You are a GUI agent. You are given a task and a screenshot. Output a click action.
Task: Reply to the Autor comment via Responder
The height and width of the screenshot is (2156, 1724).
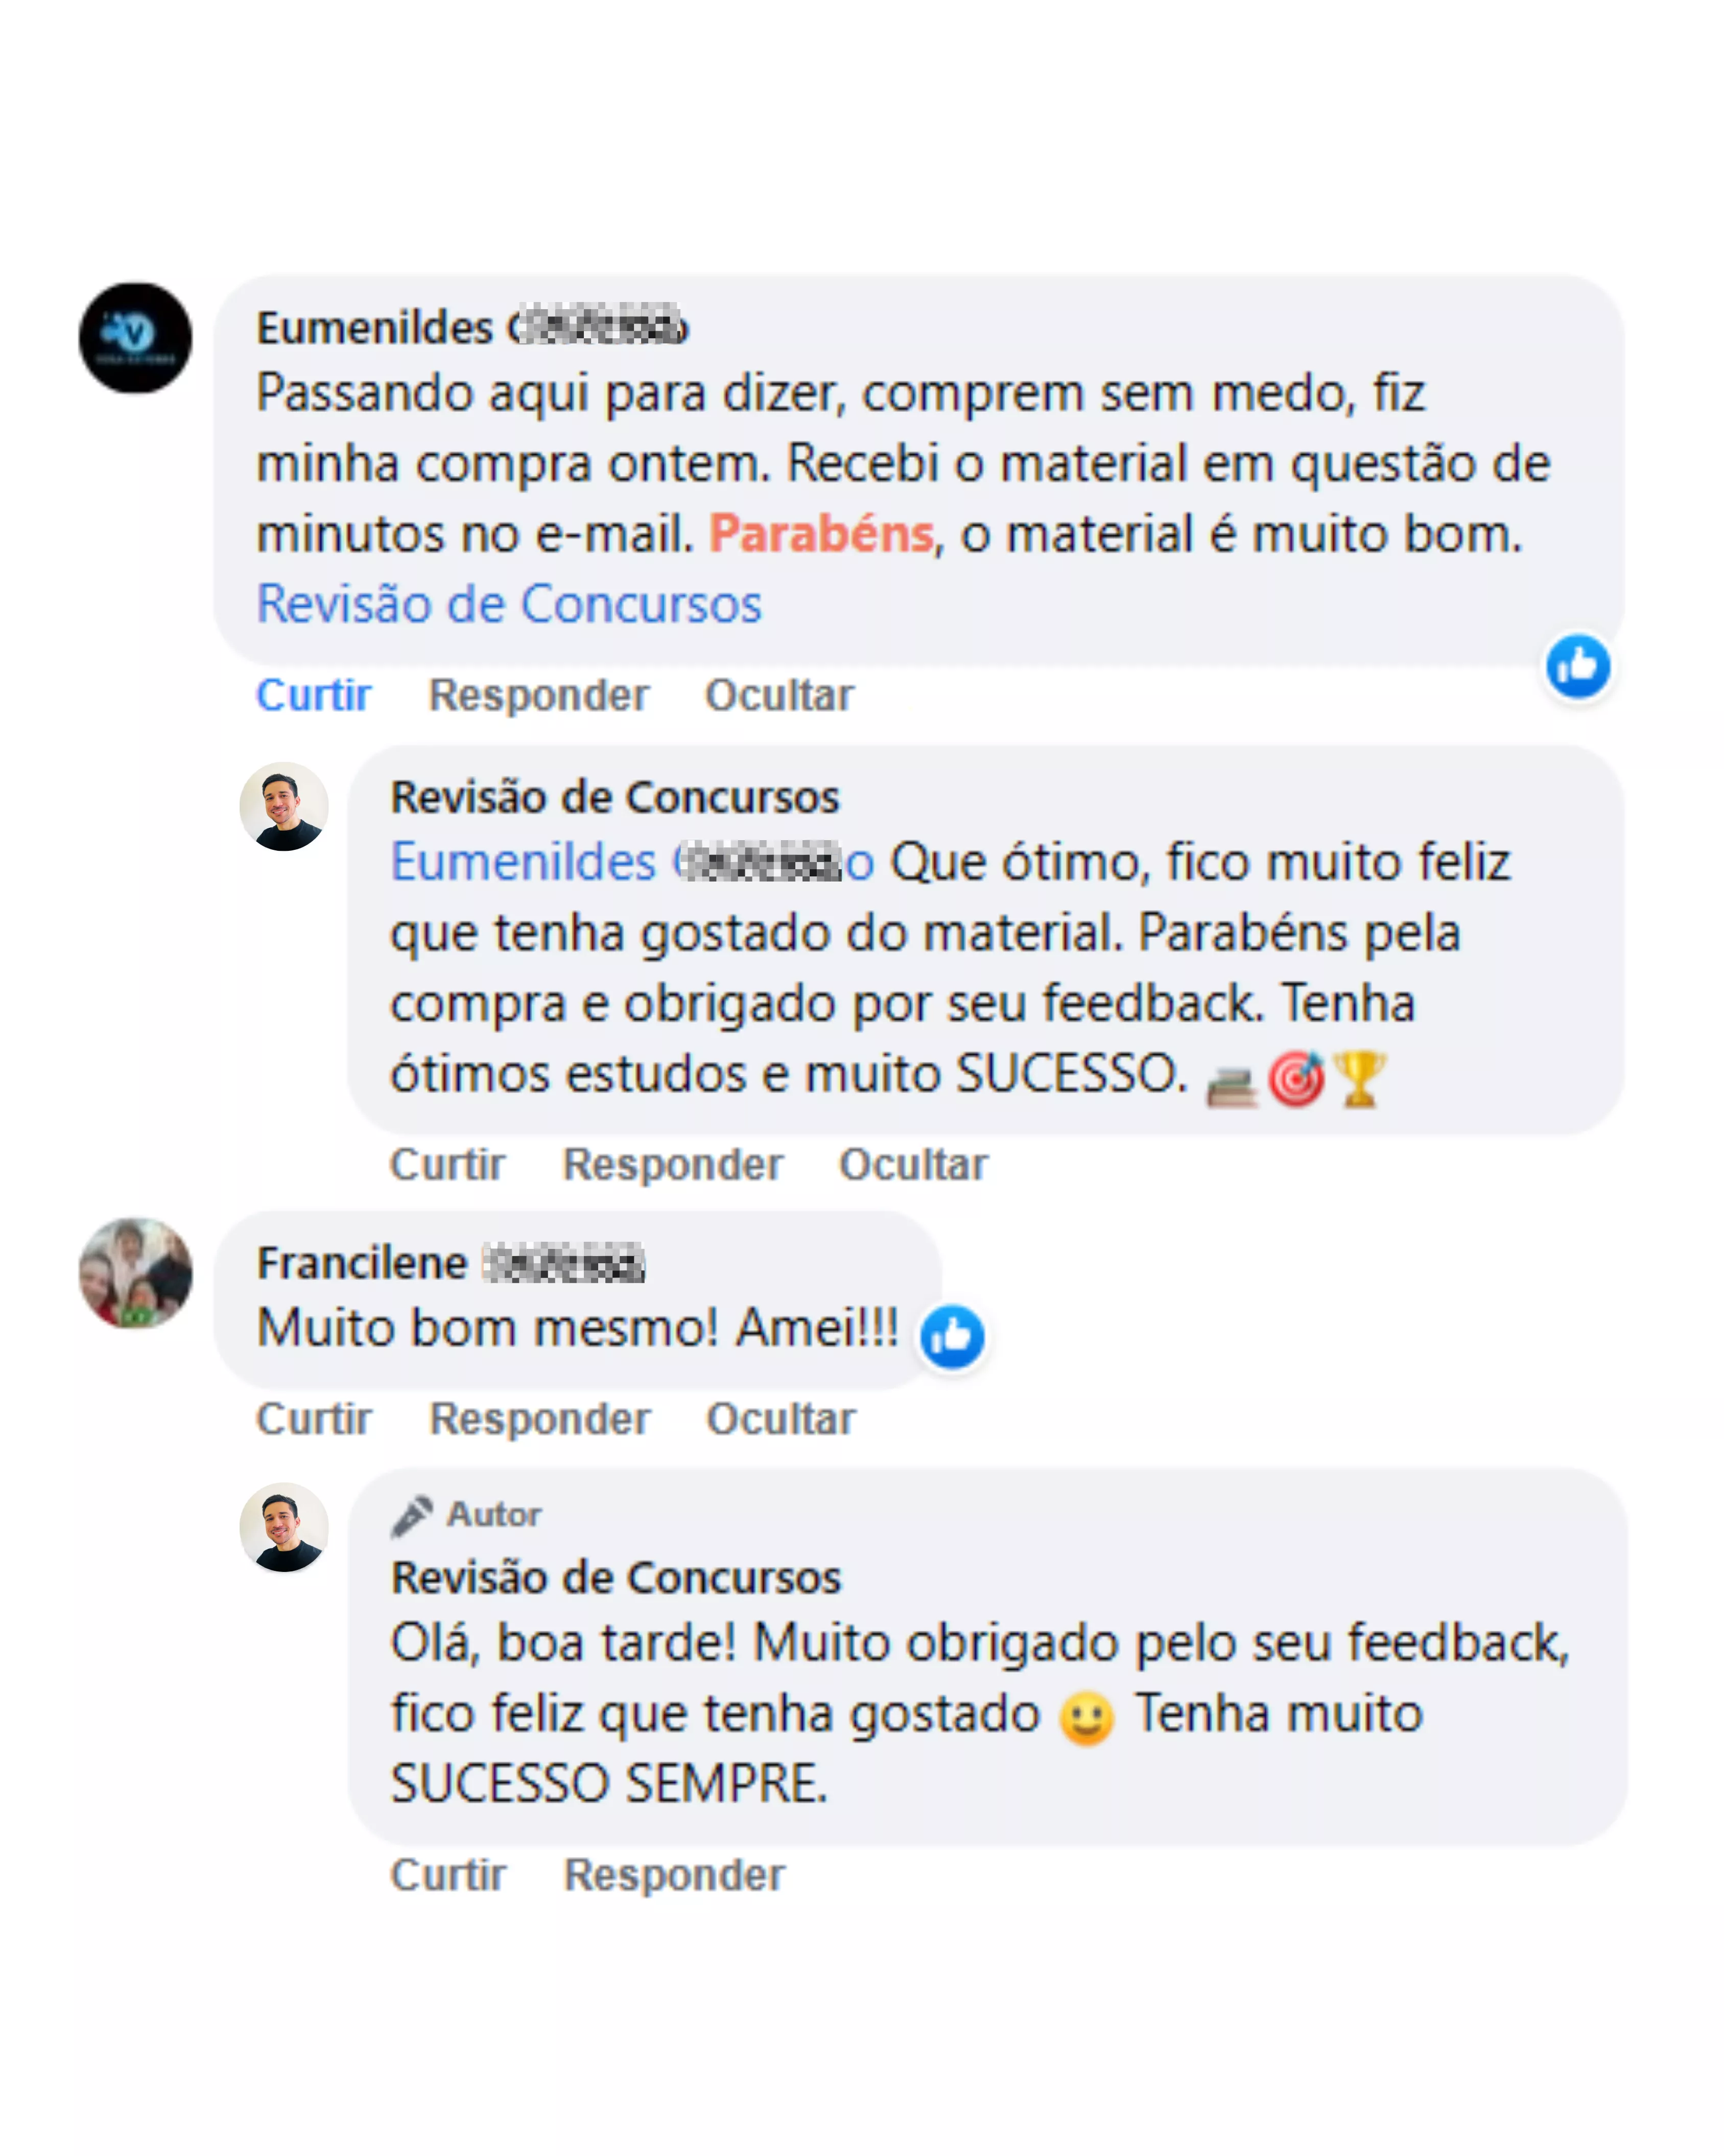674,1875
